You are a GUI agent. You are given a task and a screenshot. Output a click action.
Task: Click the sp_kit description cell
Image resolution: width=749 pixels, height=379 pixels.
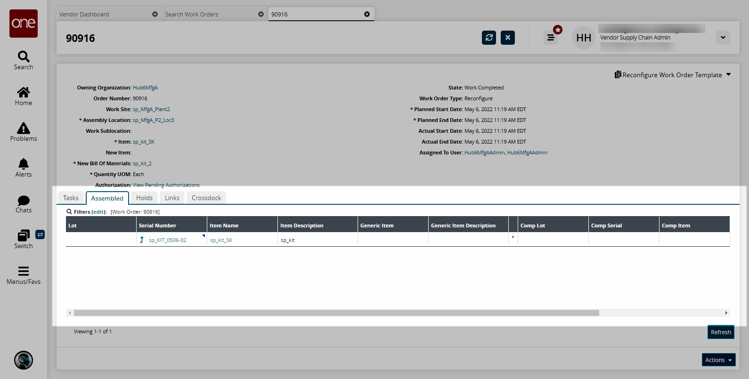pyautogui.click(x=318, y=240)
